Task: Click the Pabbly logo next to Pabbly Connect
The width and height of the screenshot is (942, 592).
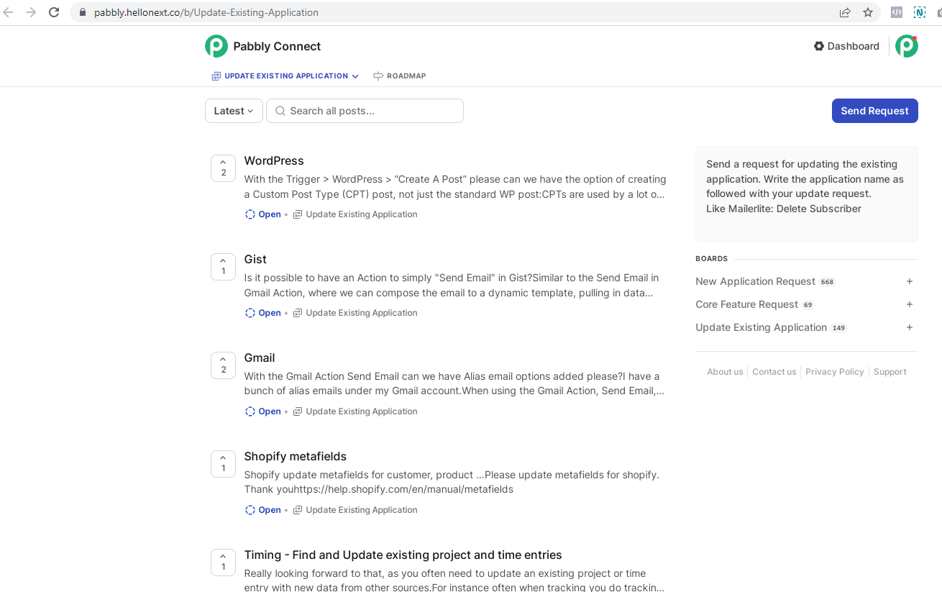Action: coord(216,46)
